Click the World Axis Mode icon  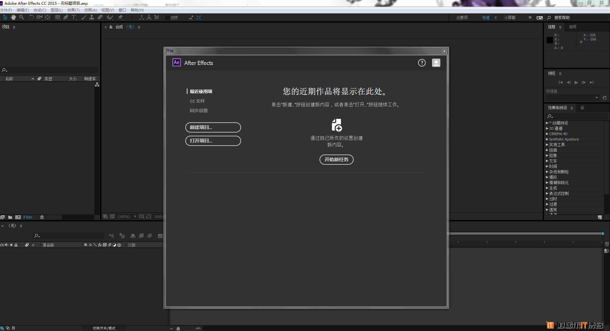pos(149,17)
